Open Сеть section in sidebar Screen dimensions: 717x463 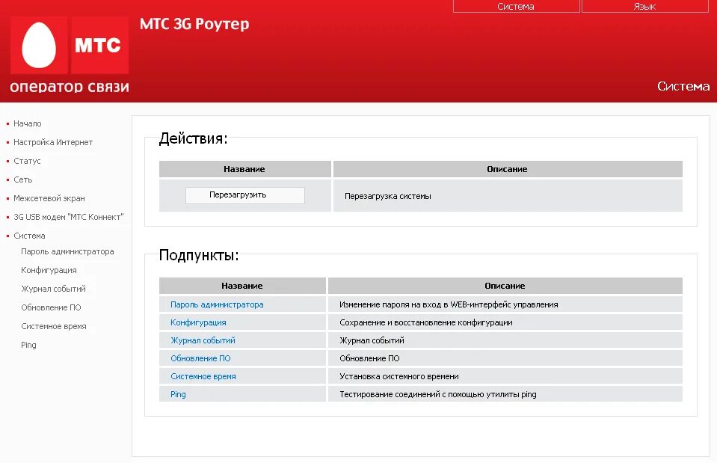click(23, 180)
